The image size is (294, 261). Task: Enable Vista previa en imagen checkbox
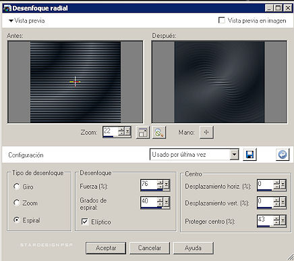coord(222,20)
